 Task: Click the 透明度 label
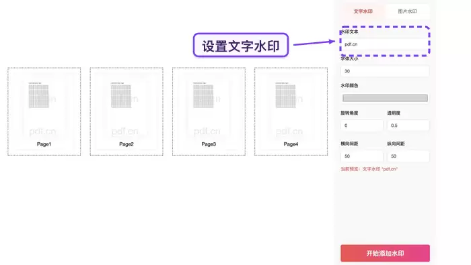[394, 113]
